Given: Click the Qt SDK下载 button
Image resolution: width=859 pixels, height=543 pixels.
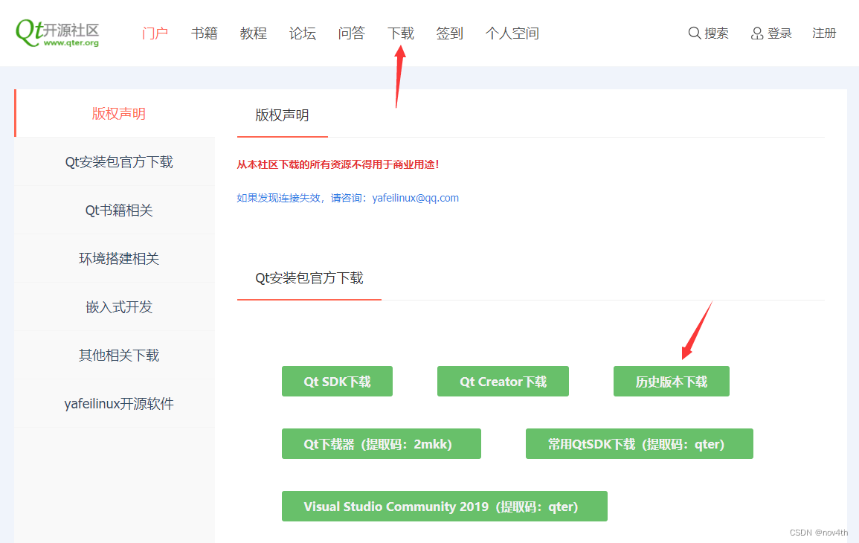Looking at the screenshot, I should pyautogui.click(x=337, y=381).
